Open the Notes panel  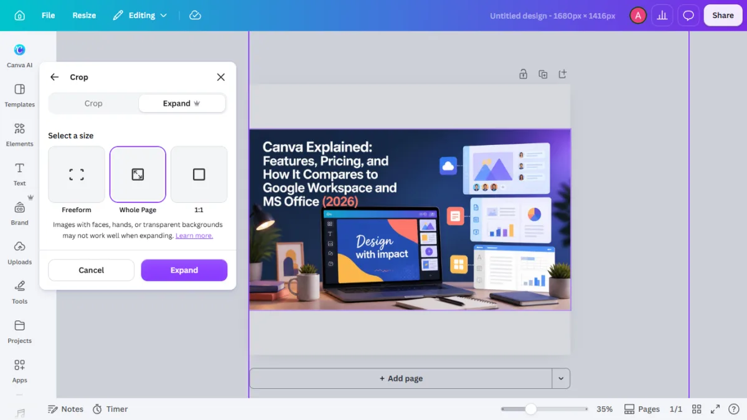pos(65,409)
